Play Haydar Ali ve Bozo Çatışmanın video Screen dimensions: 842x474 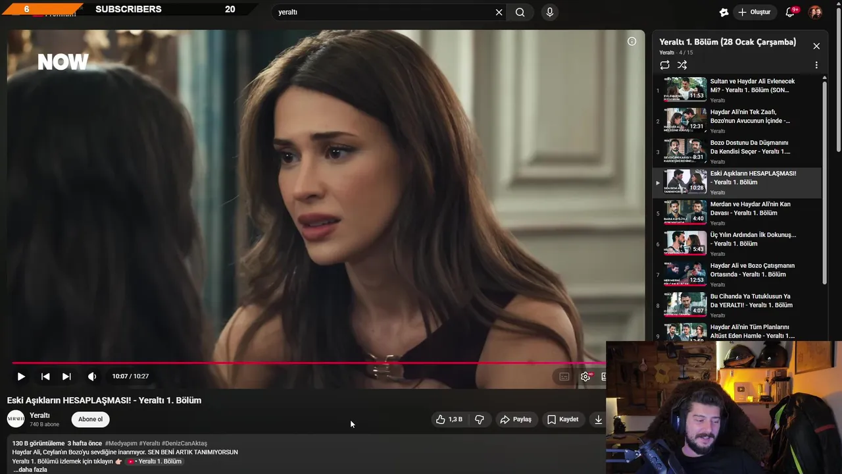click(737, 275)
